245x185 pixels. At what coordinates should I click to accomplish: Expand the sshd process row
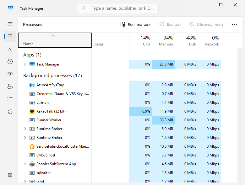[x=25, y=181]
